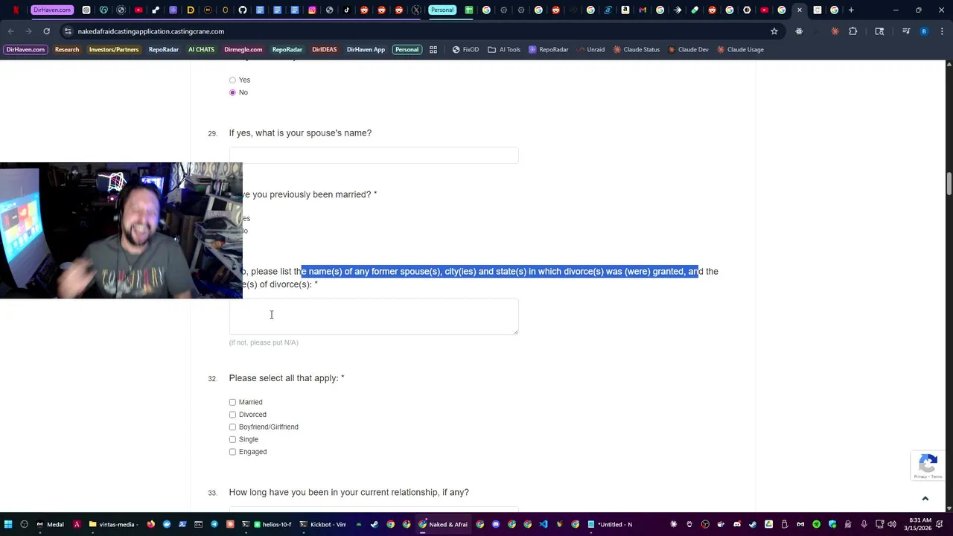
Task: Open the helios-10-f taskbar window
Action: pyautogui.click(x=272, y=524)
